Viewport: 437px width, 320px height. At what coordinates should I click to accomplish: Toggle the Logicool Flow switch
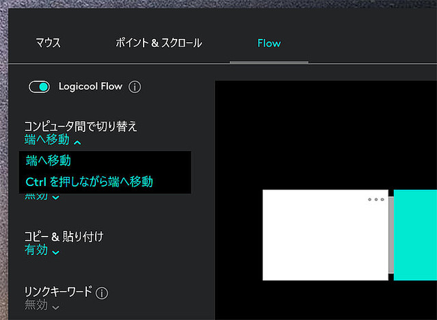[x=39, y=87]
